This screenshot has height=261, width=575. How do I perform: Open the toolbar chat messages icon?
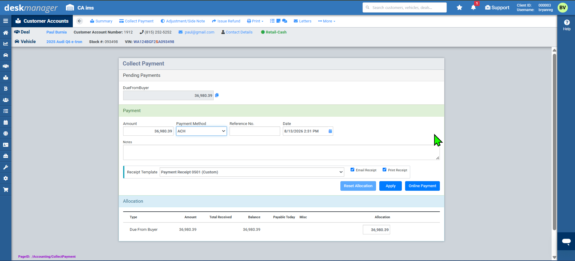(285, 21)
